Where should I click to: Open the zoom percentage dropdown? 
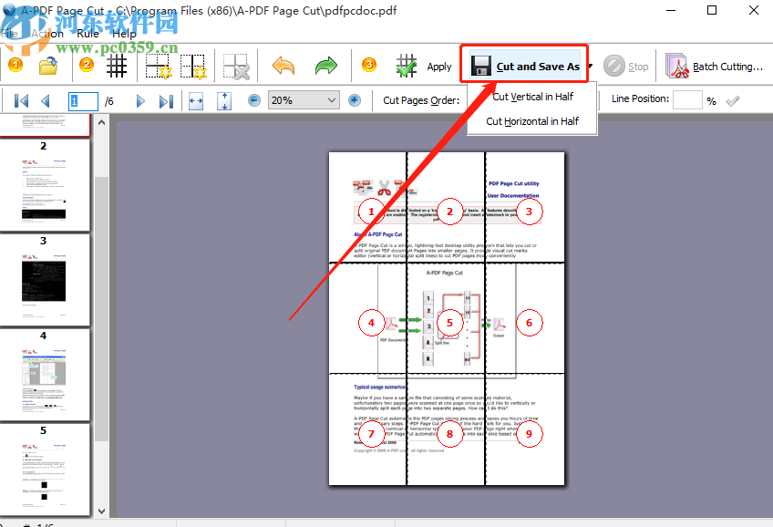[x=331, y=99]
